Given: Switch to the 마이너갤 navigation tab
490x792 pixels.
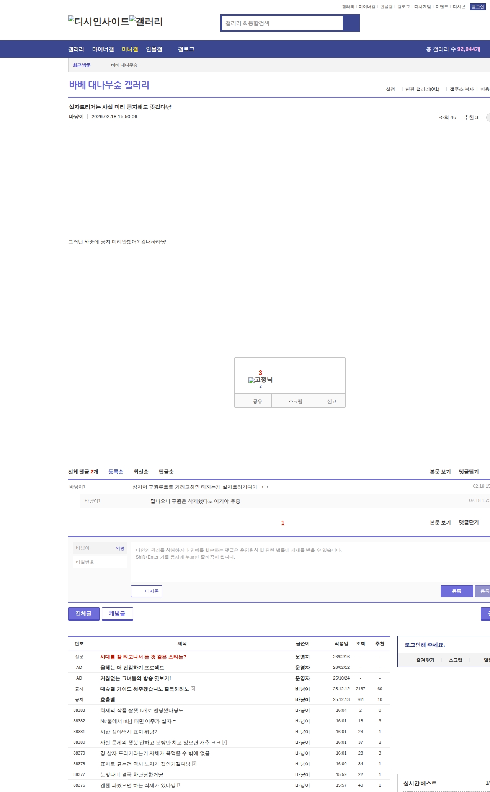Looking at the screenshot, I should (103, 49).
